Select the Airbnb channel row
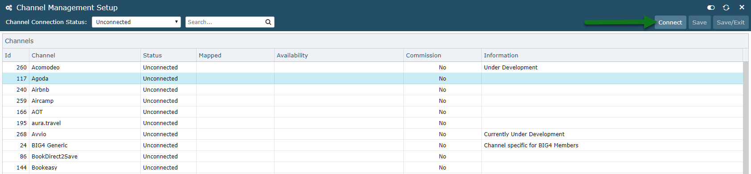Screen dimensions: 751x174 [373, 89]
